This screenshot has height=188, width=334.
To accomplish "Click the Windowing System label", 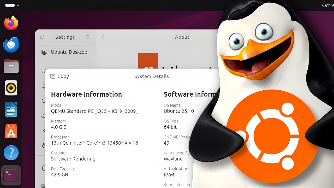I will 177,153.
